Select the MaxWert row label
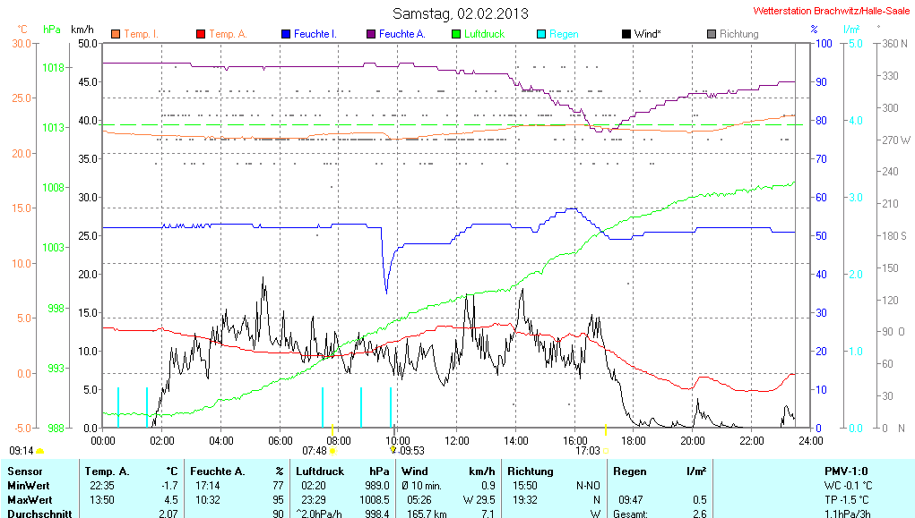 pyautogui.click(x=29, y=499)
